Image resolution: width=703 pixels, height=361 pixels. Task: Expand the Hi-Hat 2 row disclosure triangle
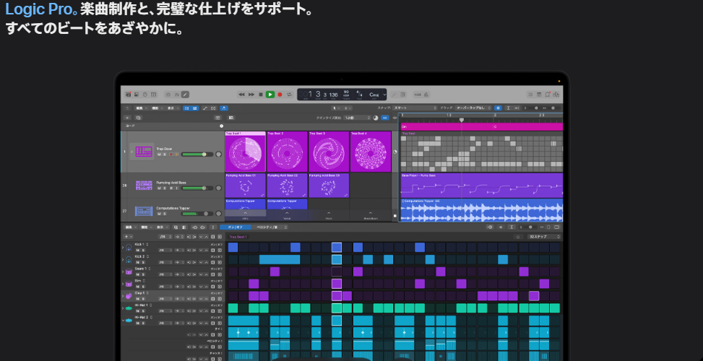coord(123,319)
